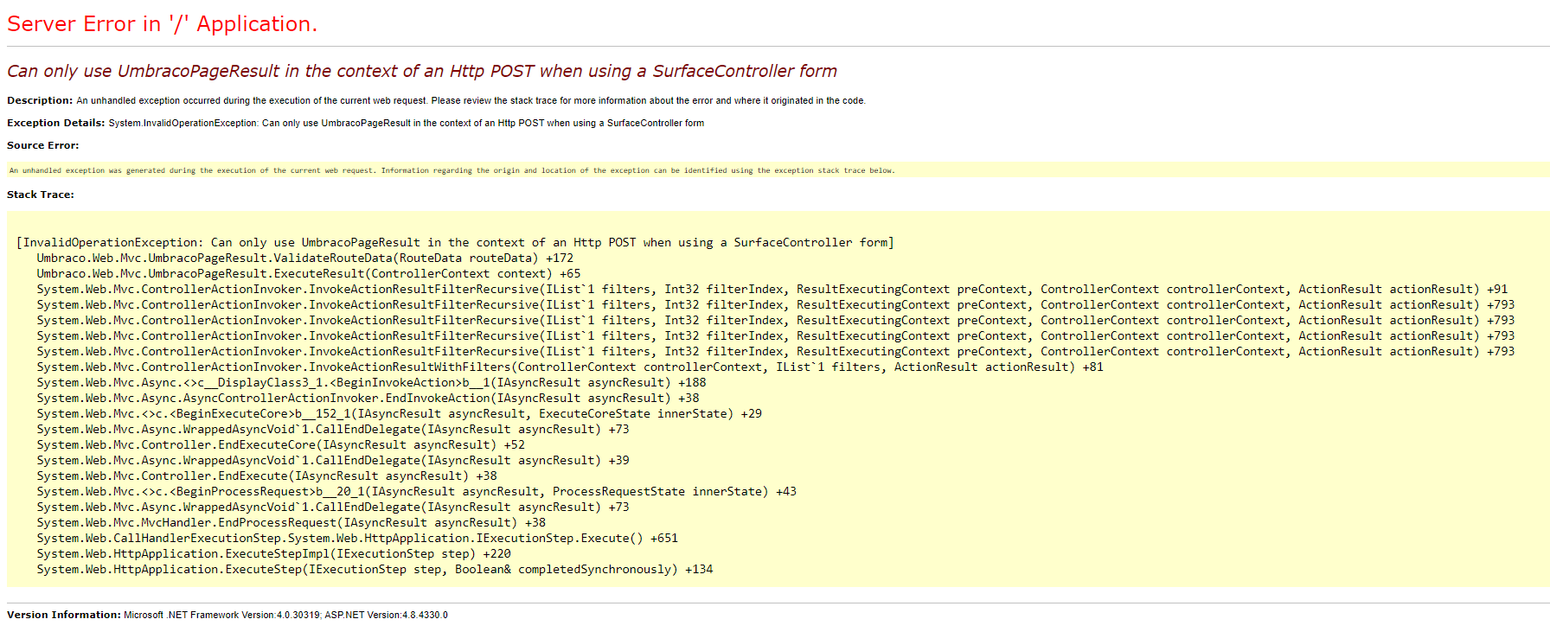1550x632 pixels.
Task: Click the 'Description:' label
Action: [40, 100]
